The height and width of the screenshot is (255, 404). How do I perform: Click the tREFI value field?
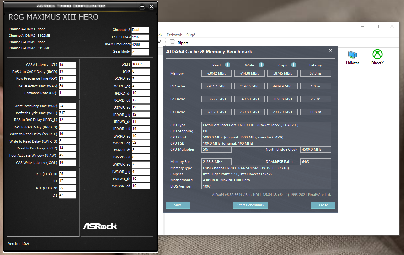[x=141, y=64]
